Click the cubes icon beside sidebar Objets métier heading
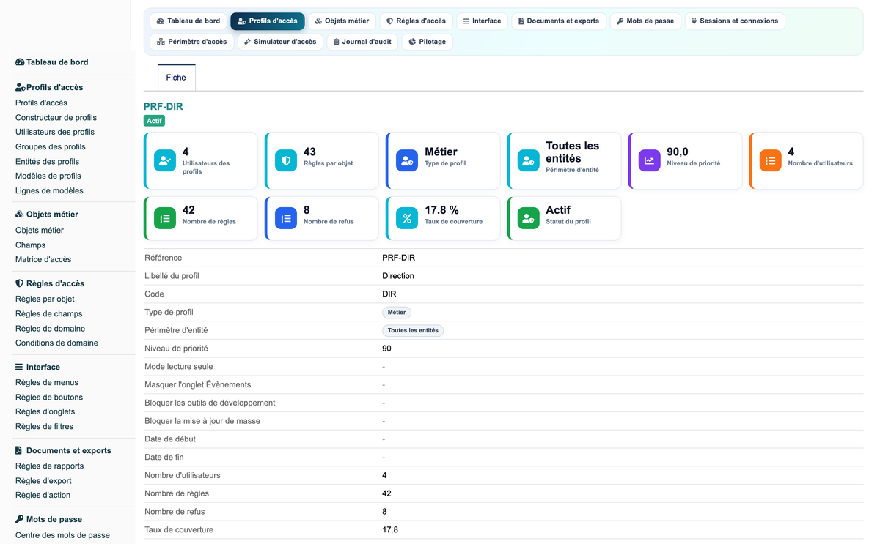Viewport: 880px width, 544px height. coord(20,215)
